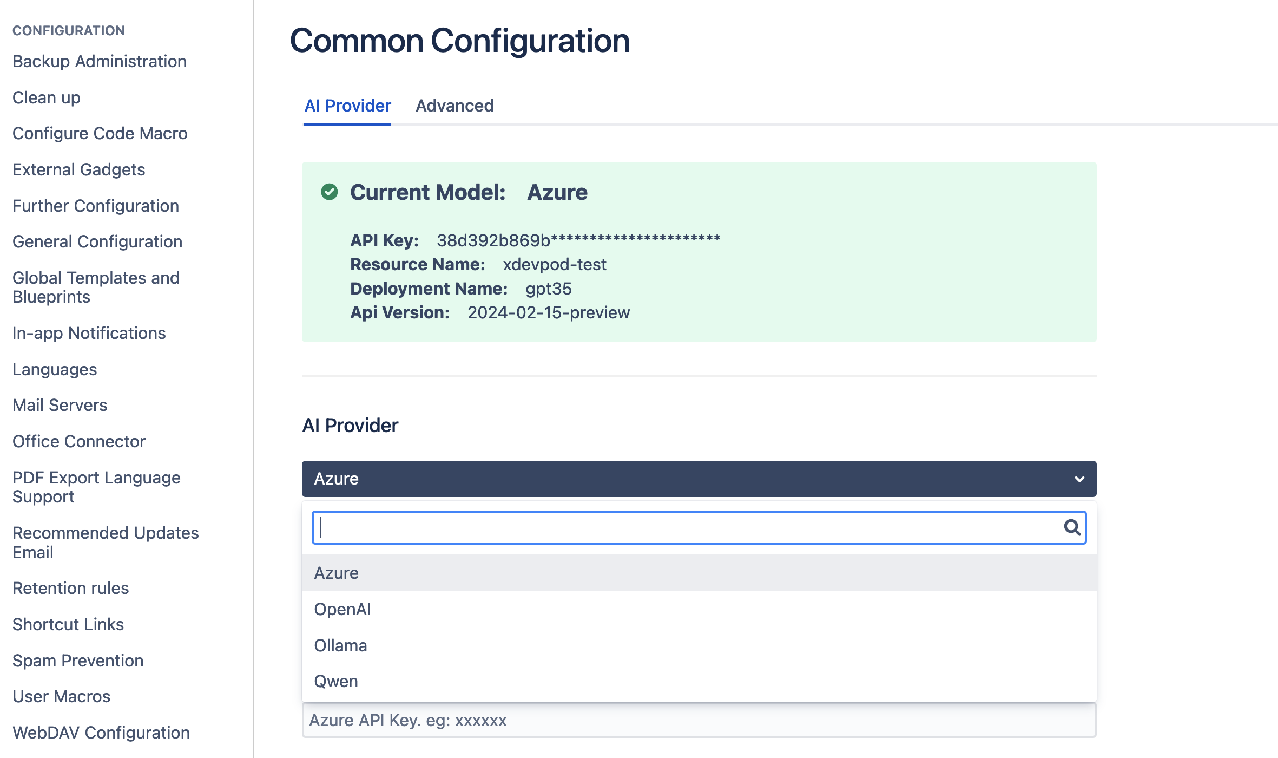This screenshot has height=758, width=1278.
Task: Switch to the AI Provider tab
Action: (347, 106)
